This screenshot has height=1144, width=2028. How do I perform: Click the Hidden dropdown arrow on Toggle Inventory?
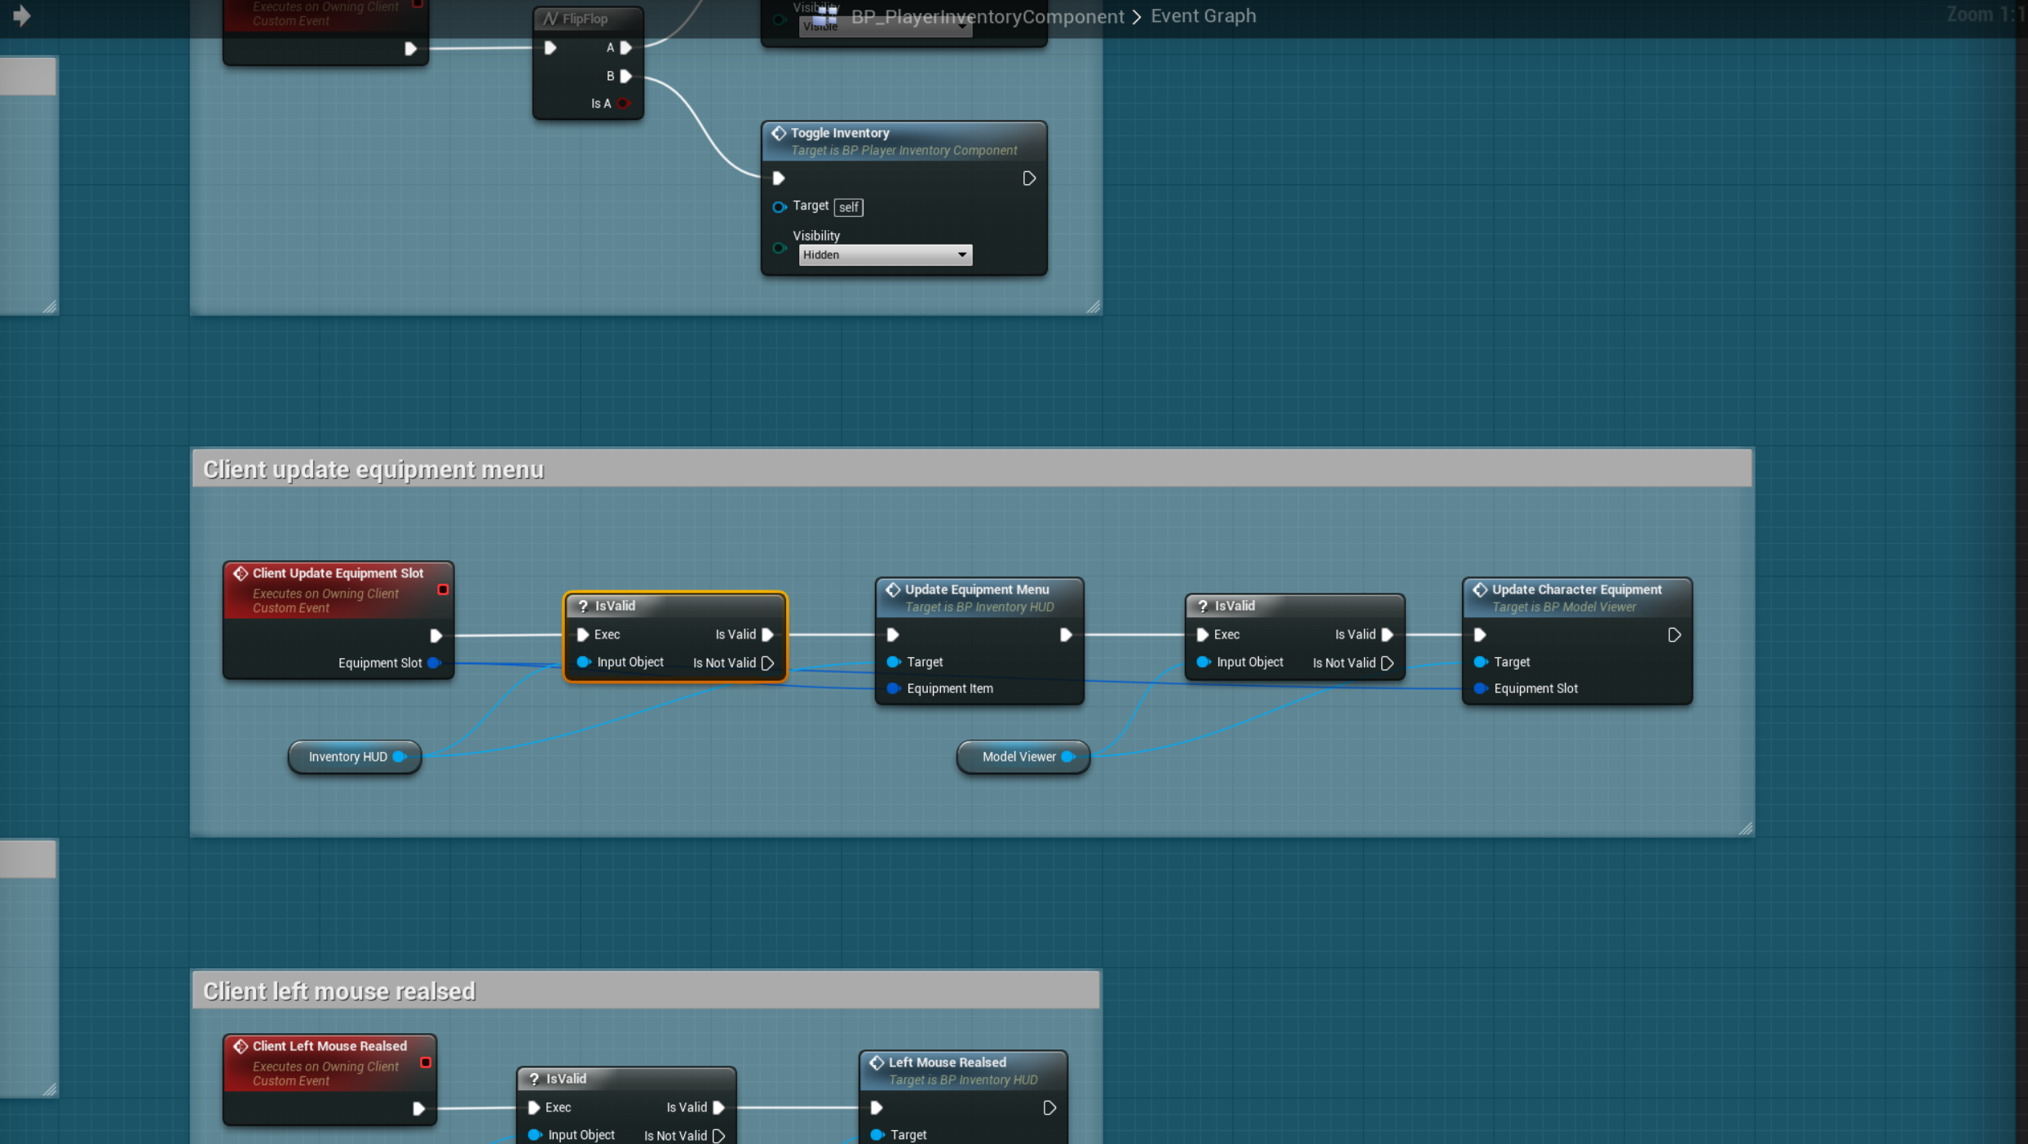962,255
